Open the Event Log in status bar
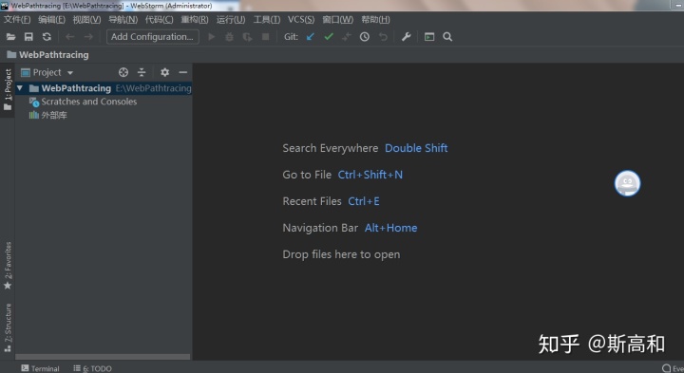 click(673, 368)
